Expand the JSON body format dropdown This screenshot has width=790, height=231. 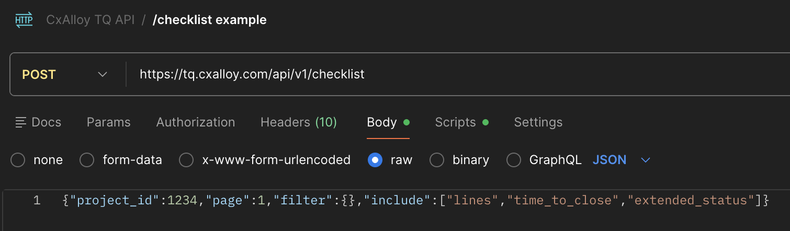click(610, 160)
